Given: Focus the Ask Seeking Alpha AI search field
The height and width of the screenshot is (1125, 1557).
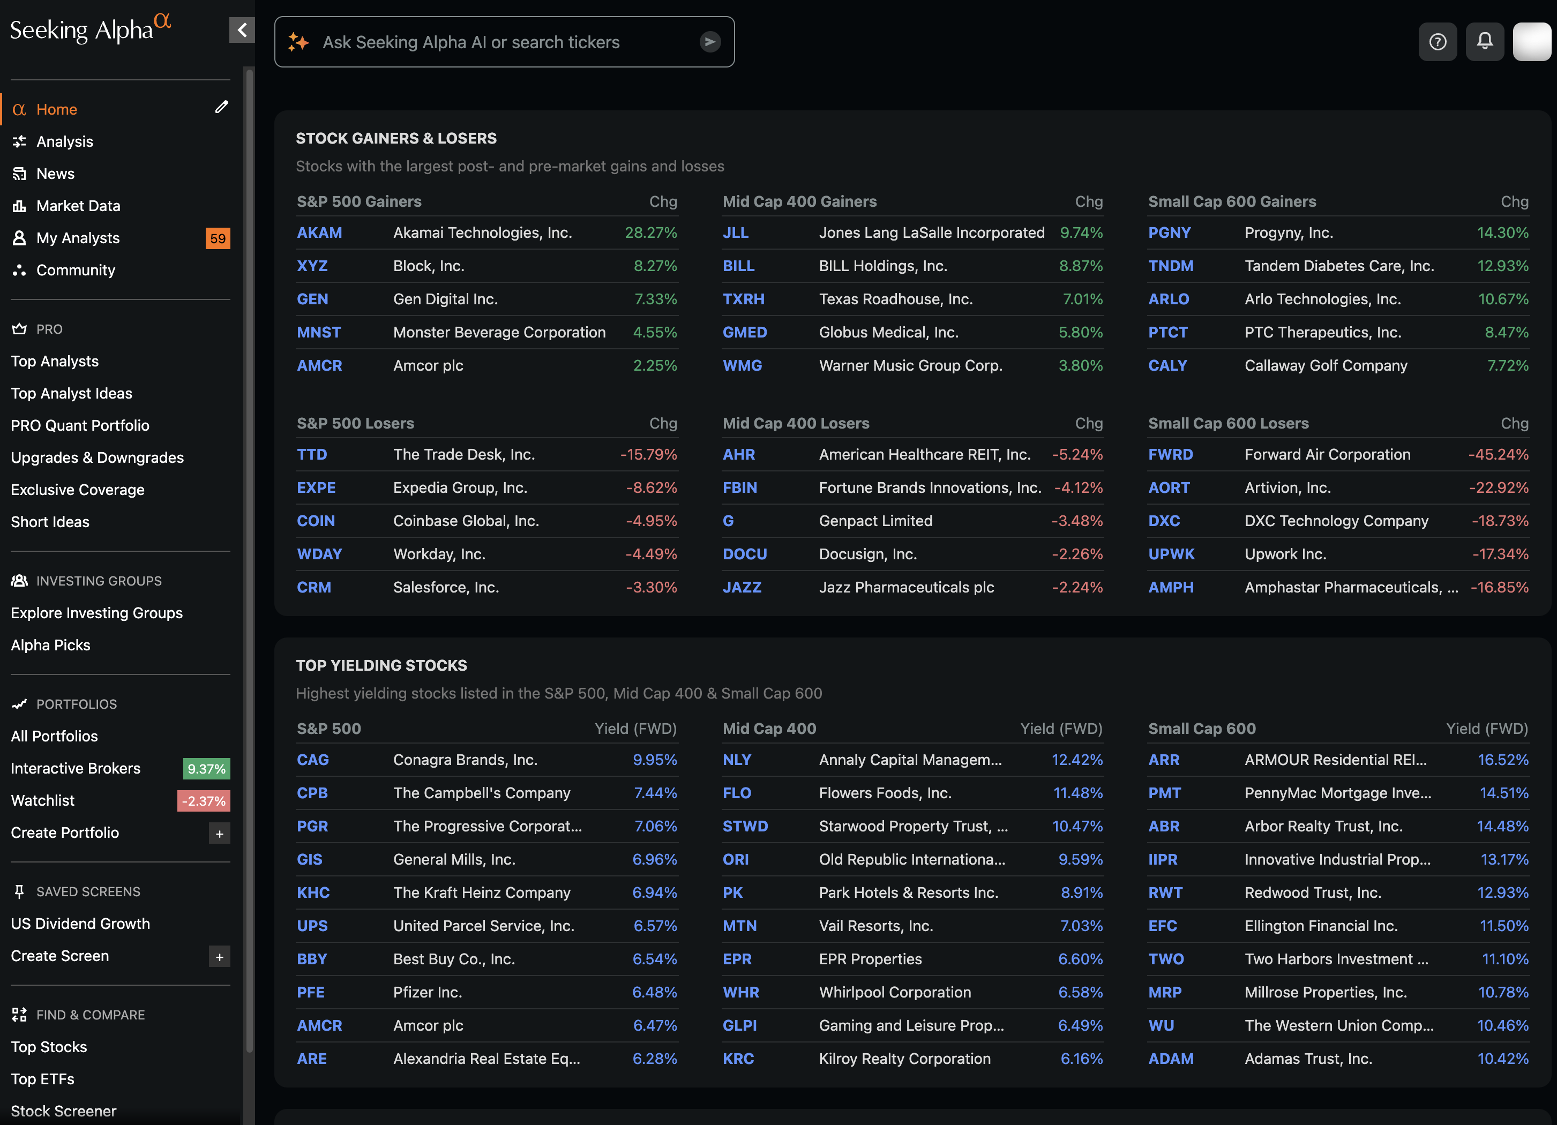Looking at the screenshot, I should click(504, 42).
